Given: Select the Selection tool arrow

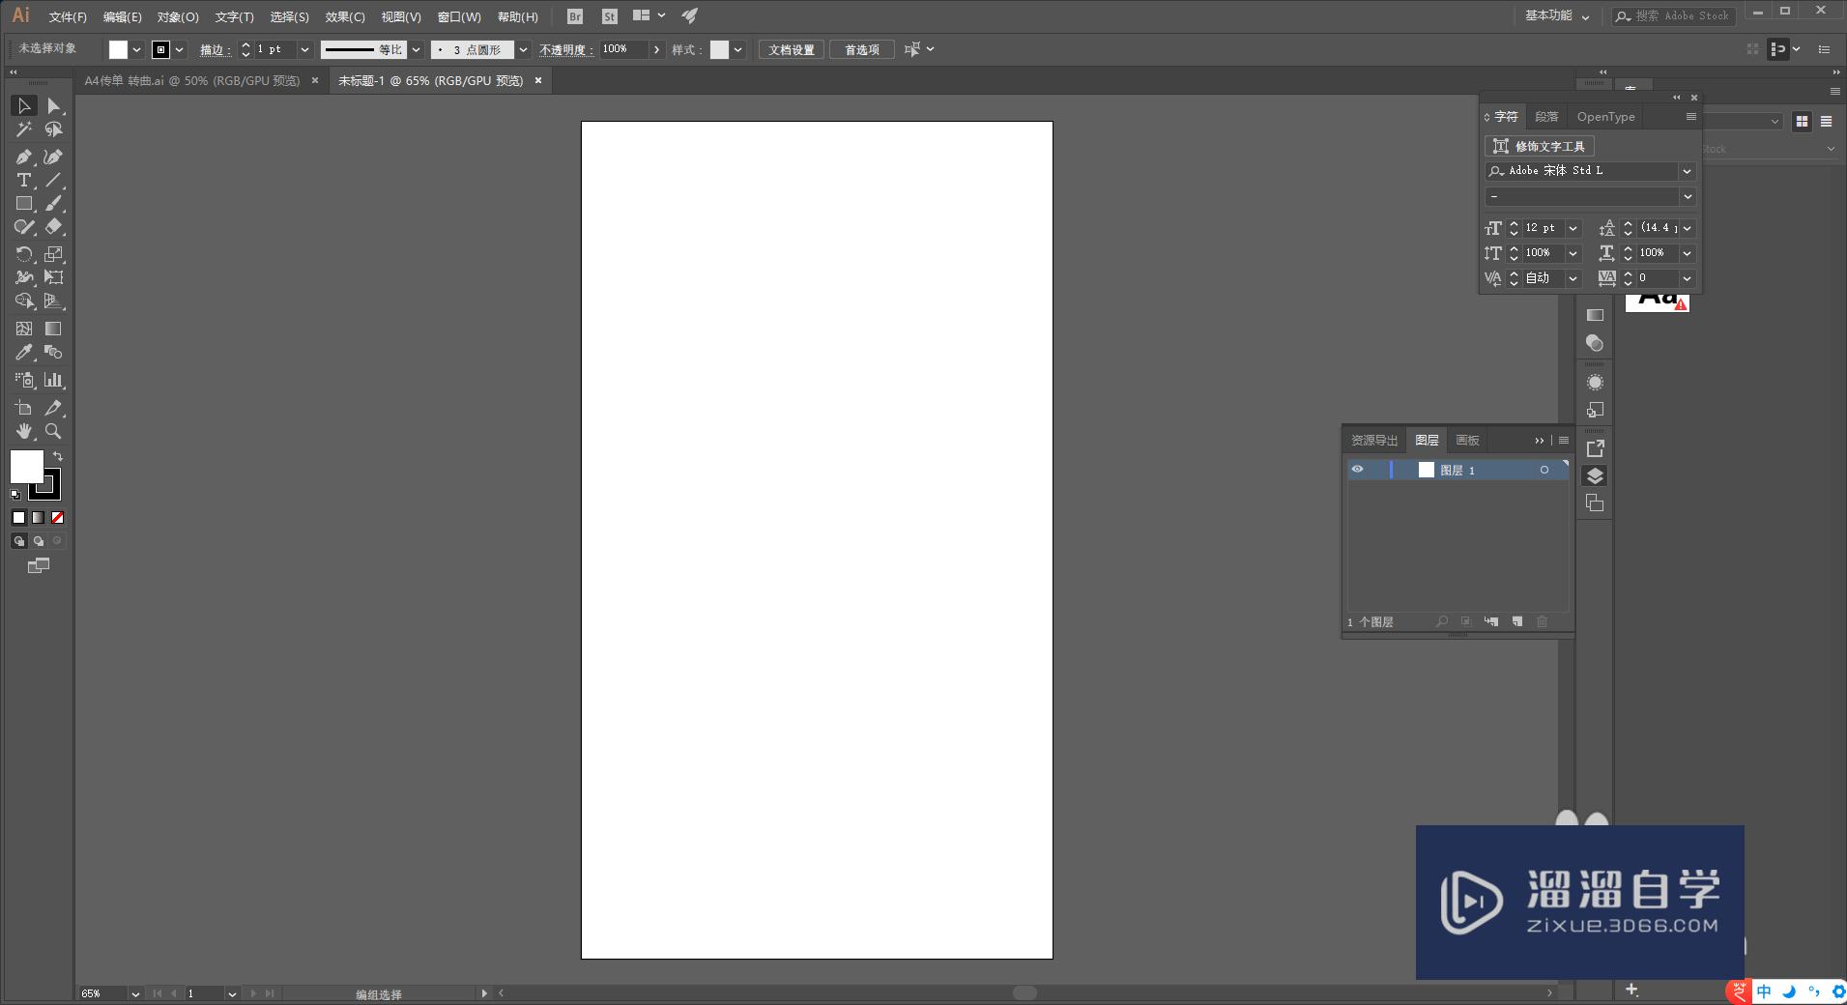Looking at the screenshot, I should click(24, 106).
